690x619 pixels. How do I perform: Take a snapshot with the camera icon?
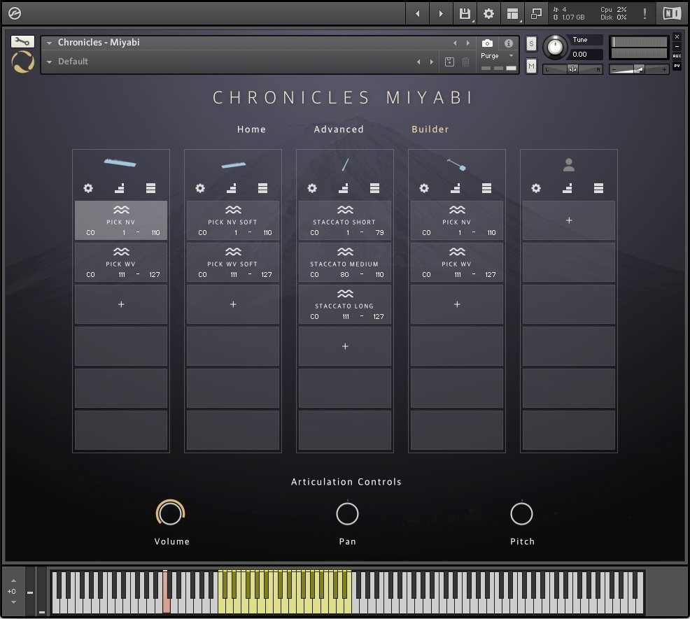(487, 43)
